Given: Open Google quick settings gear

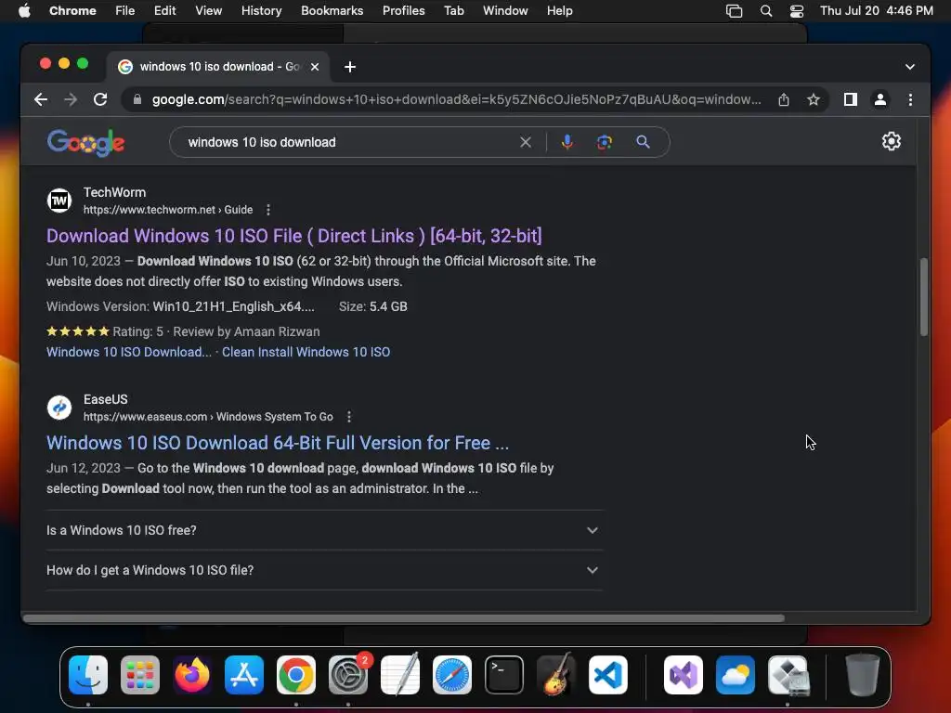Looking at the screenshot, I should 891,141.
